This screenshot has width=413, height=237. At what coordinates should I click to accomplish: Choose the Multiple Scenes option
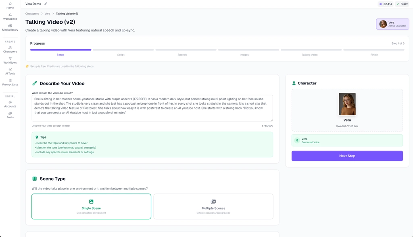213,206
